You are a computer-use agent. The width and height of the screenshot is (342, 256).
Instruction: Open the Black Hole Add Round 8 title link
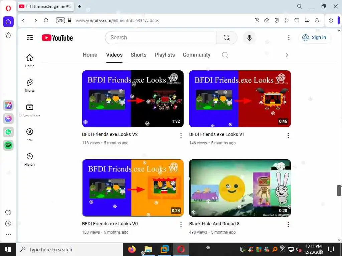coord(214,224)
